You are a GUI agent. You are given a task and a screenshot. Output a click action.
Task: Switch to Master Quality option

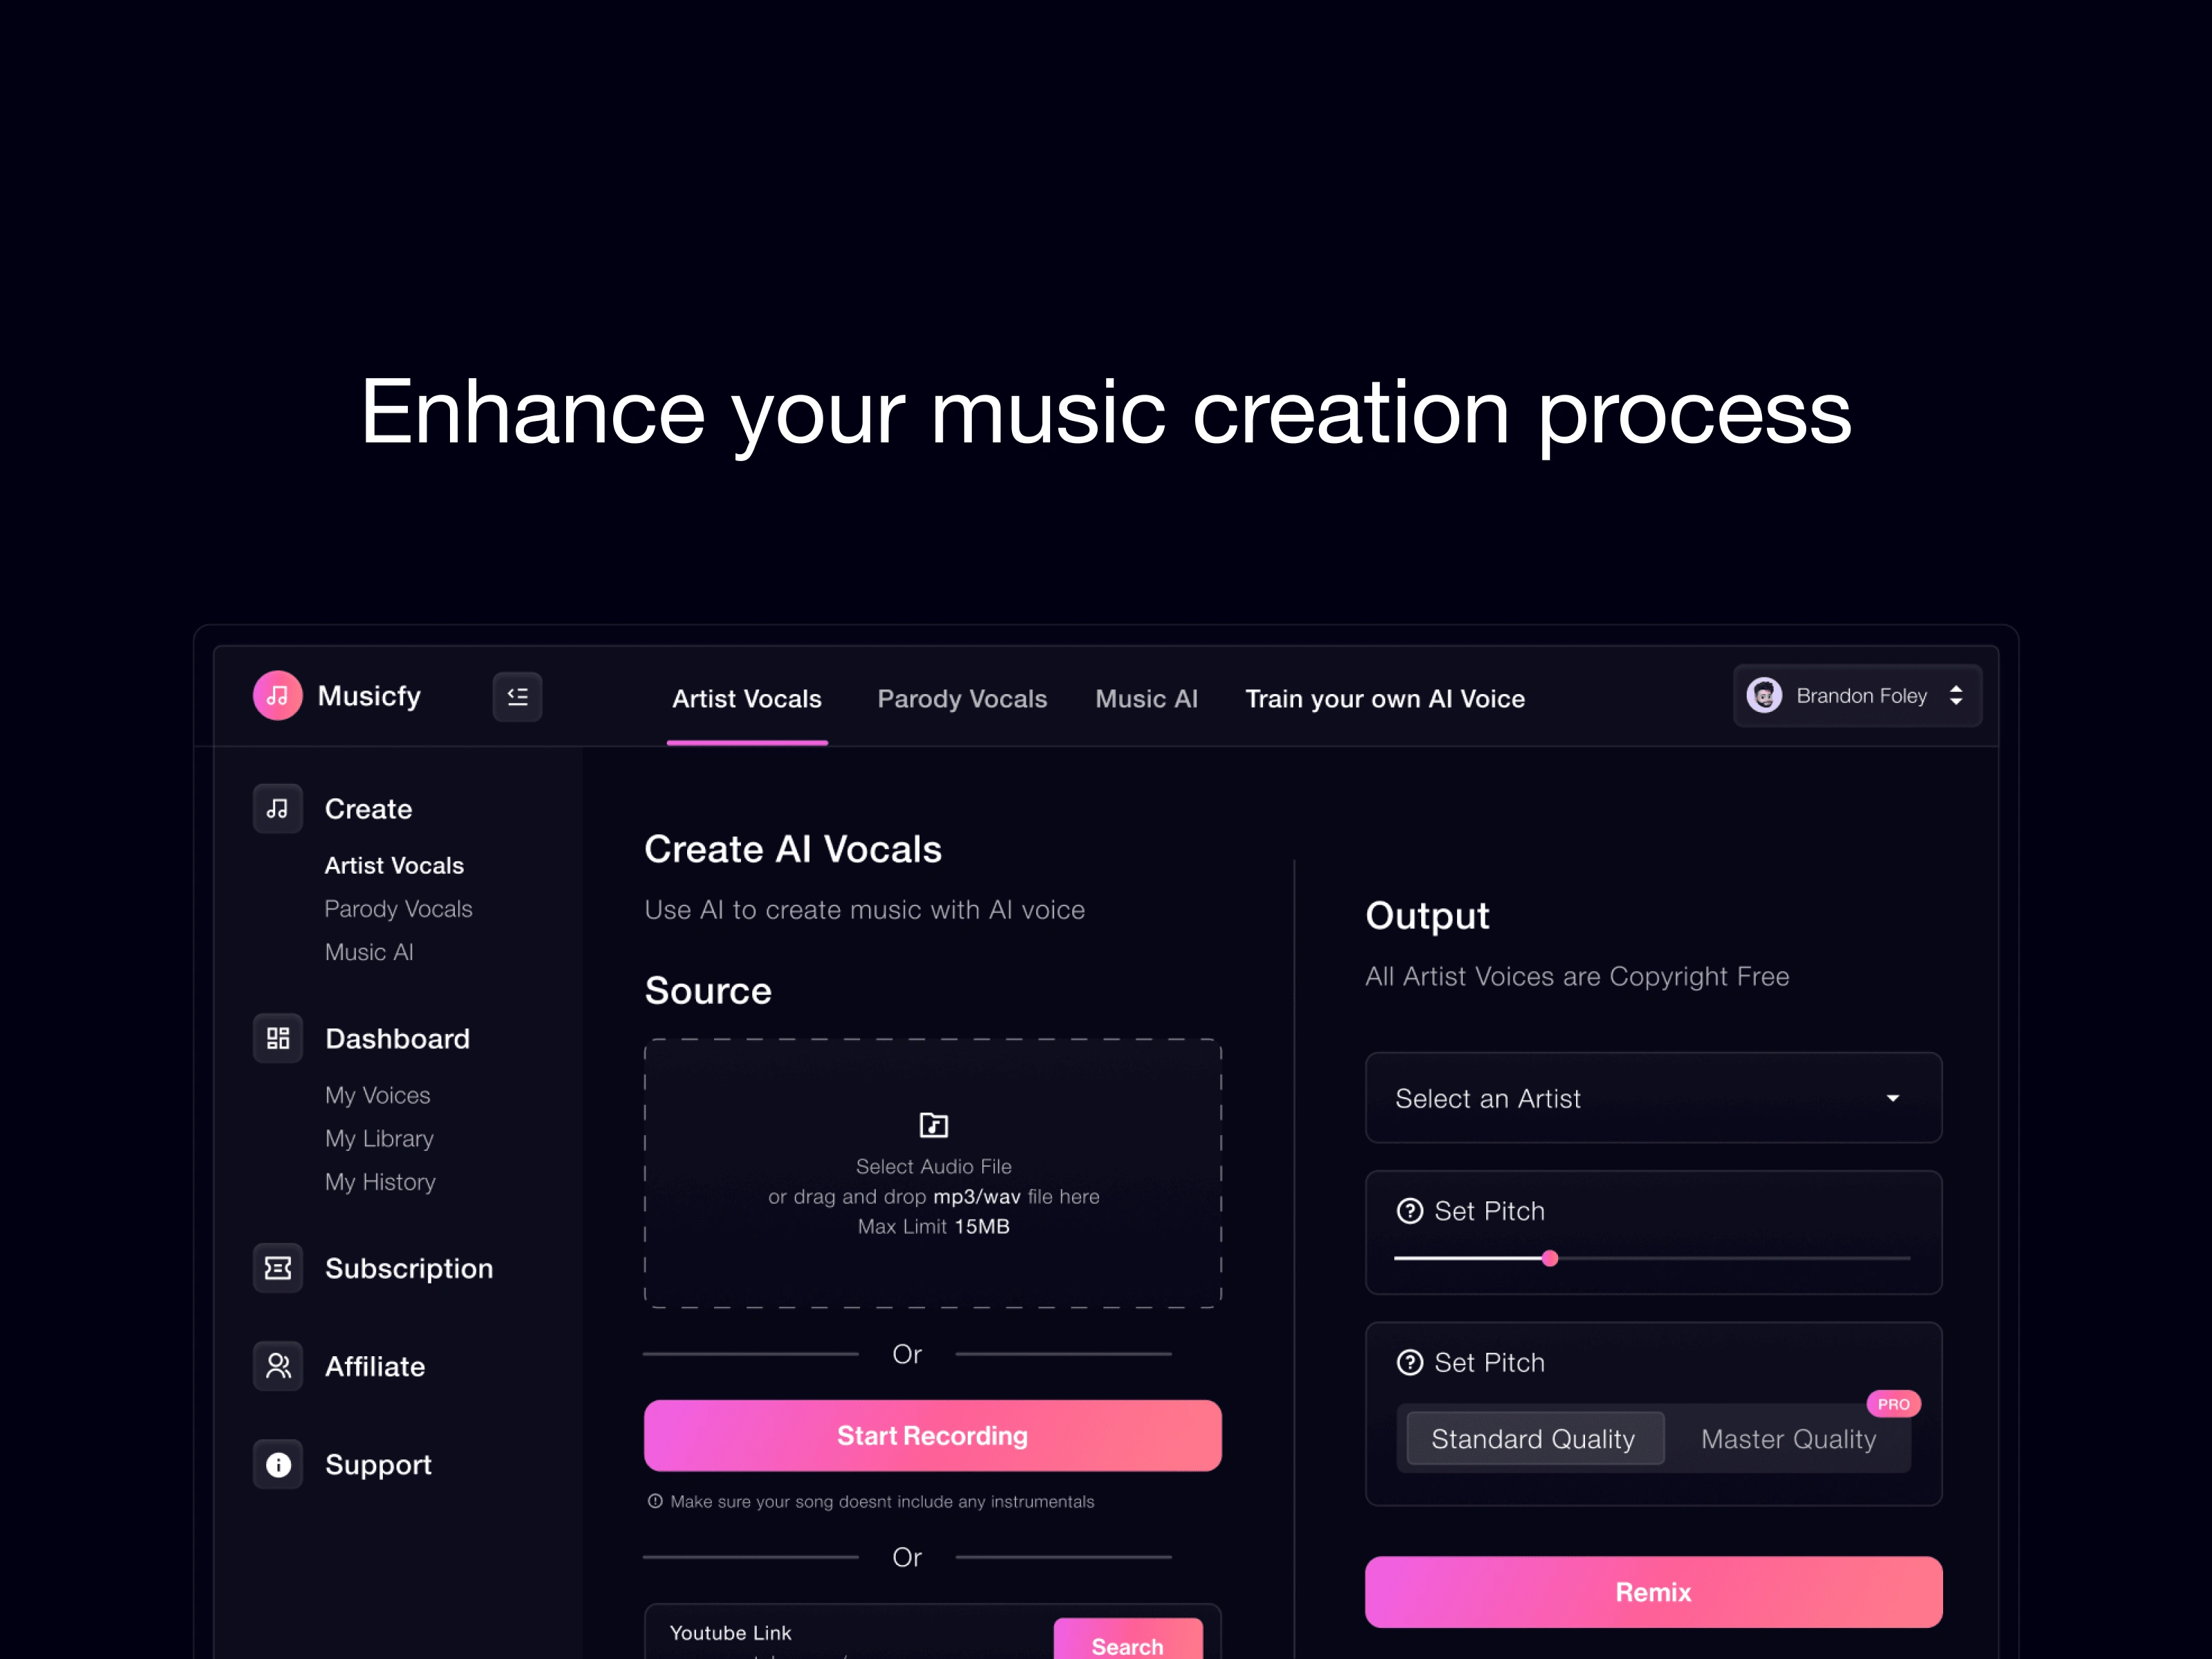(x=1788, y=1438)
